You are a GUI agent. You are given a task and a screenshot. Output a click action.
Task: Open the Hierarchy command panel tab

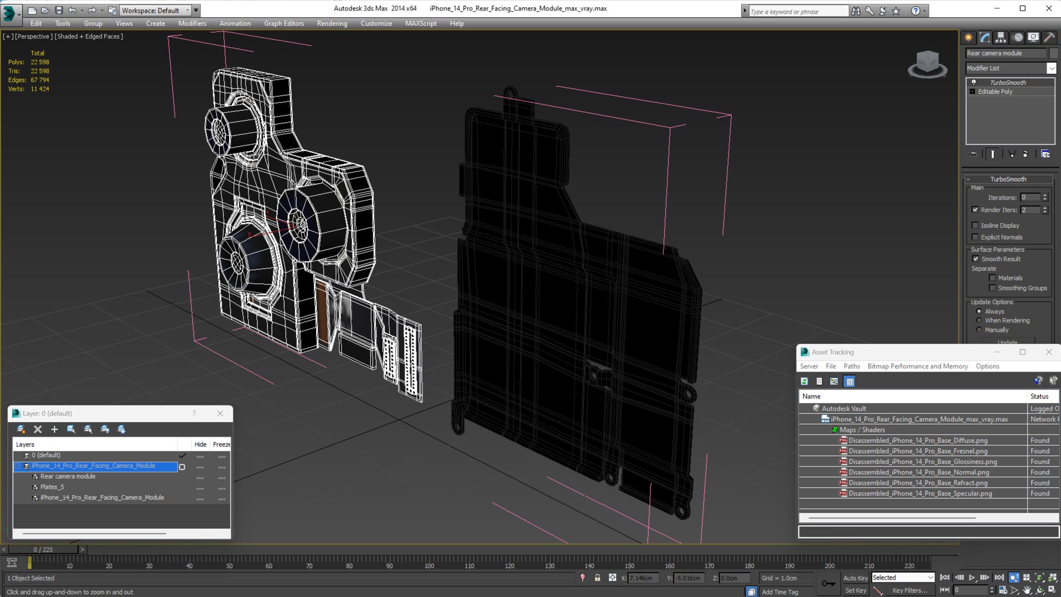(1001, 38)
